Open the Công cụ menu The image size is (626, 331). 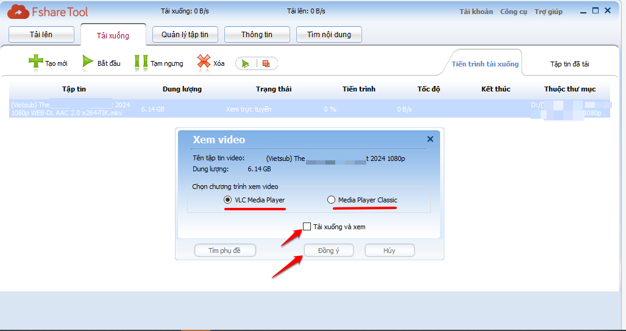(513, 12)
